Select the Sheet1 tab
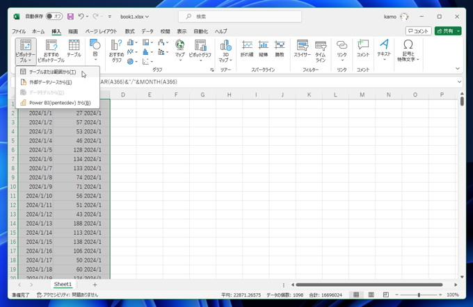Screen dimensions: 473x307 coord(63,284)
